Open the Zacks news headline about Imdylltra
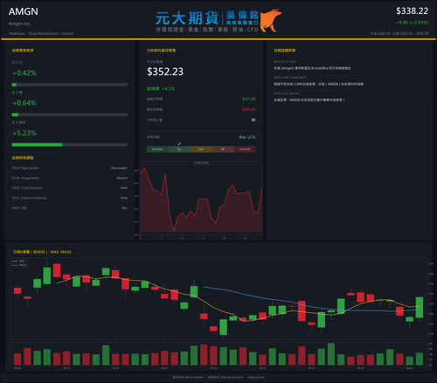The width and height of the screenshot is (437, 383). [312, 68]
